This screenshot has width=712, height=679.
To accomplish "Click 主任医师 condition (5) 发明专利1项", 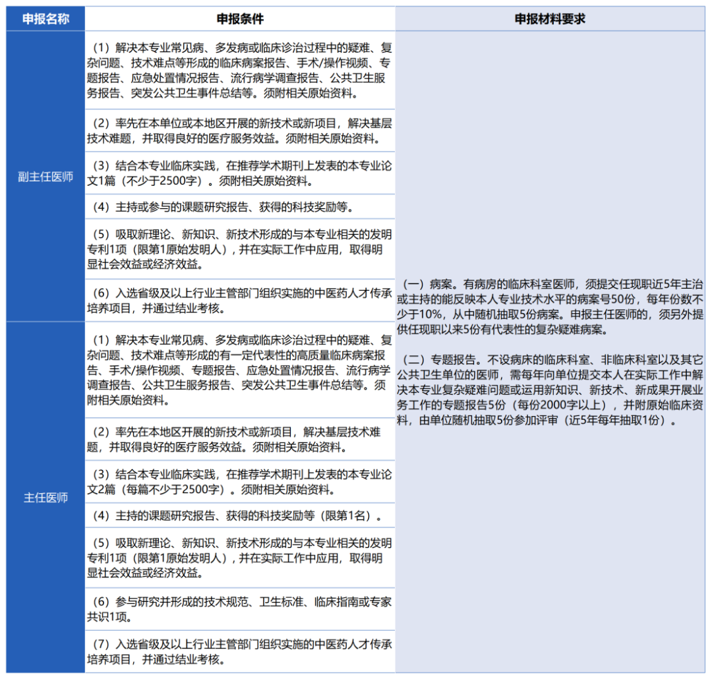I will click(240, 558).
